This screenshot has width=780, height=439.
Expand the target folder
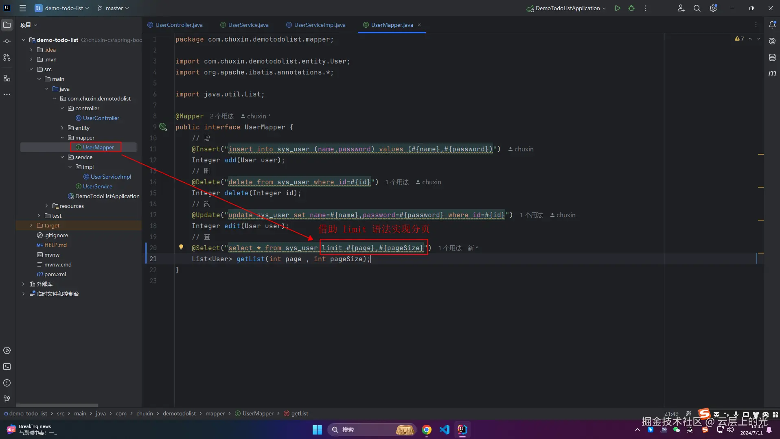(x=31, y=225)
